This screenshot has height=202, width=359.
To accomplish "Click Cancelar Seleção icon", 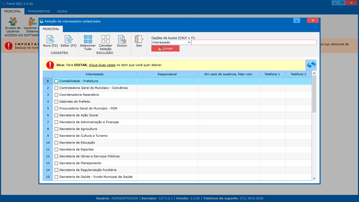I will click(106, 39).
